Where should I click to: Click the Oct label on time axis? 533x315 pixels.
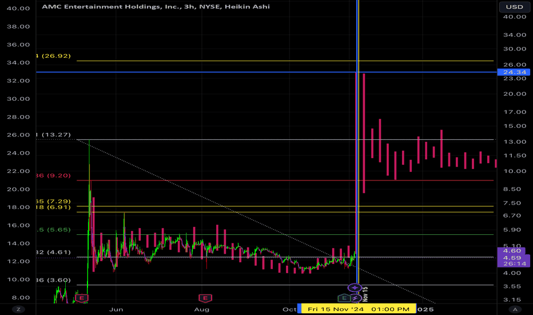(289, 309)
